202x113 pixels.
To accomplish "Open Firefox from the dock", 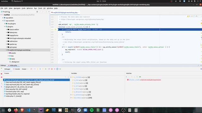I will pyautogui.click(x=16, y=110).
